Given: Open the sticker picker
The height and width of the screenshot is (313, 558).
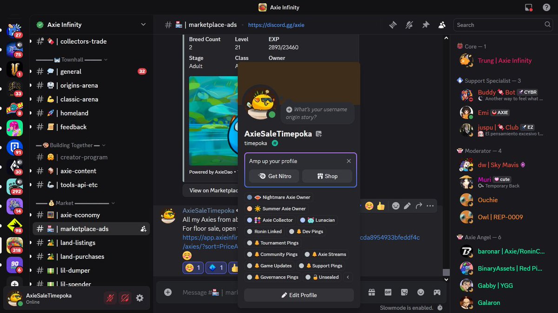Looking at the screenshot, I should [x=405, y=293].
